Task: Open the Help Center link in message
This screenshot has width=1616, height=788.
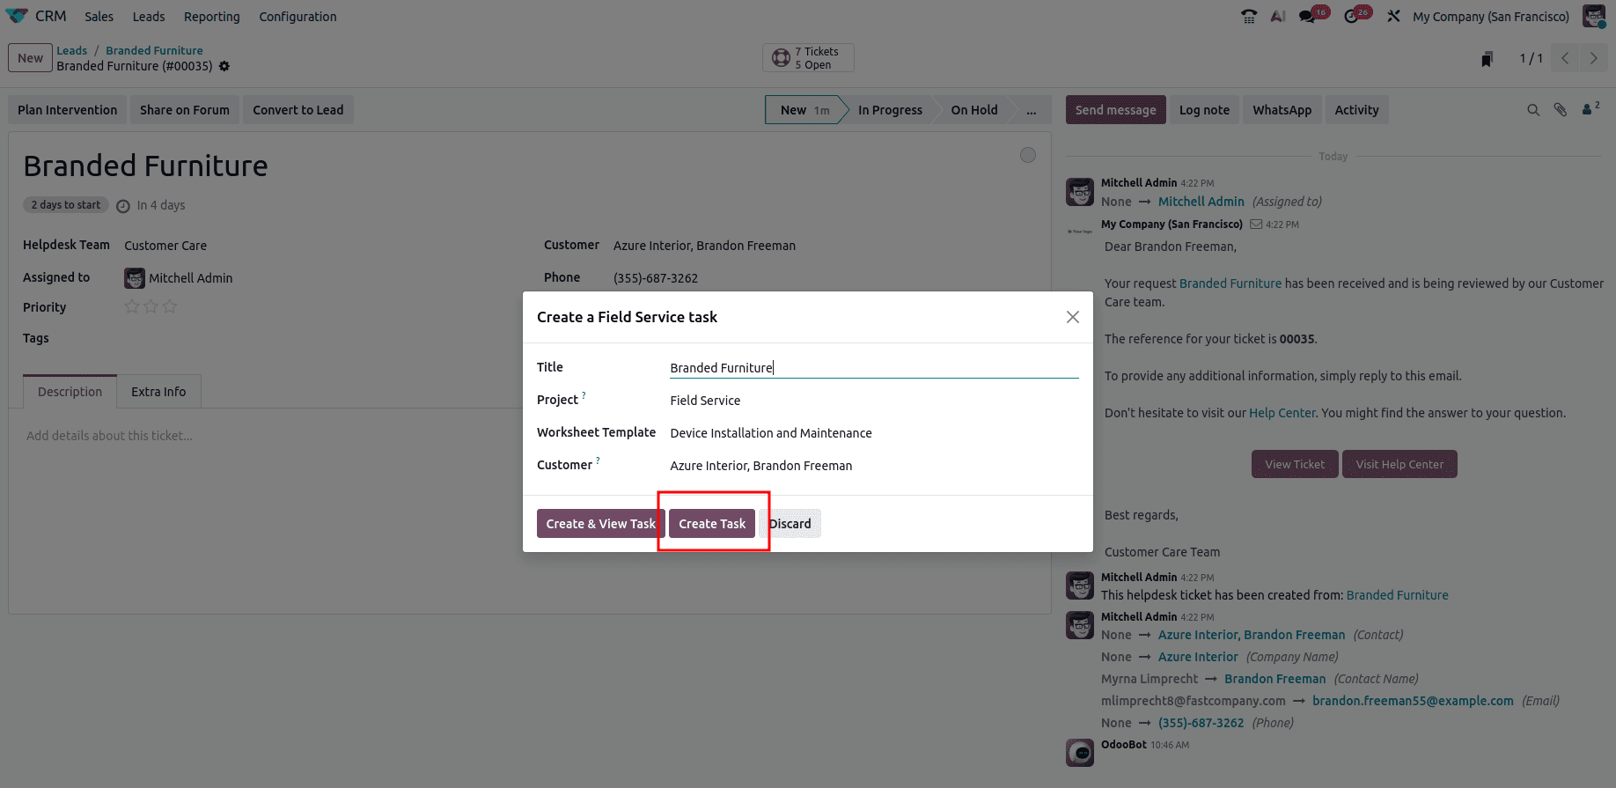Action: pos(1282,413)
